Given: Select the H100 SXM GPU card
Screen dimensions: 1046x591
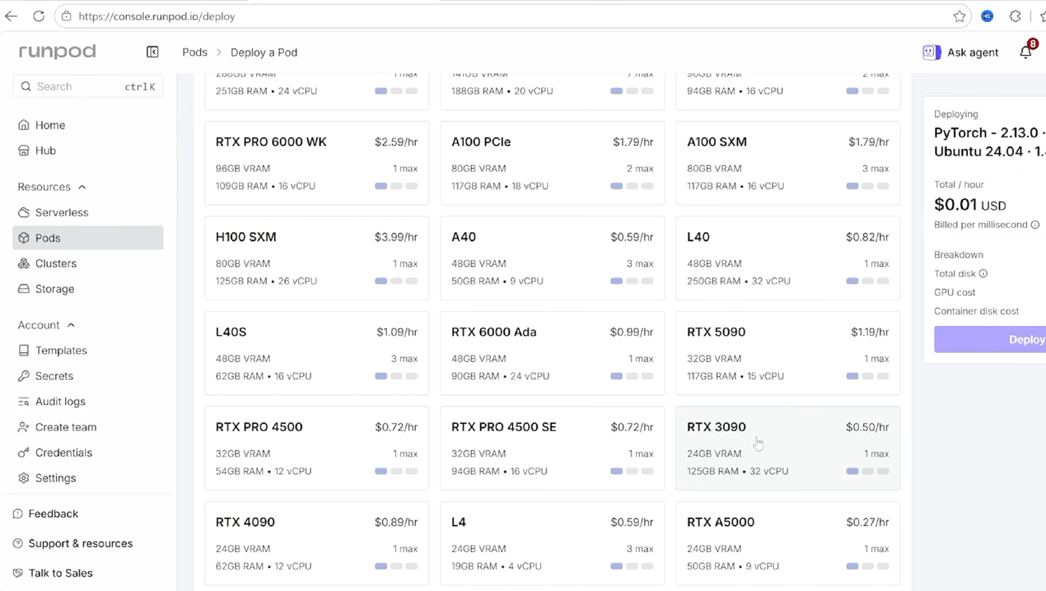Looking at the screenshot, I should (316, 258).
